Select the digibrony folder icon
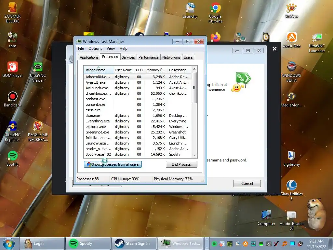This screenshot has width=333, height=250. point(291,159)
